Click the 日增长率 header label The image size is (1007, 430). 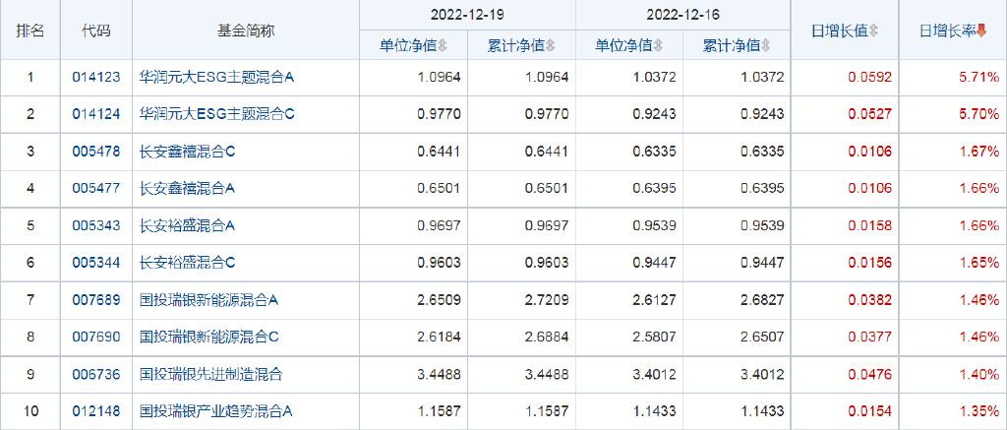pyautogui.click(x=947, y=31)
